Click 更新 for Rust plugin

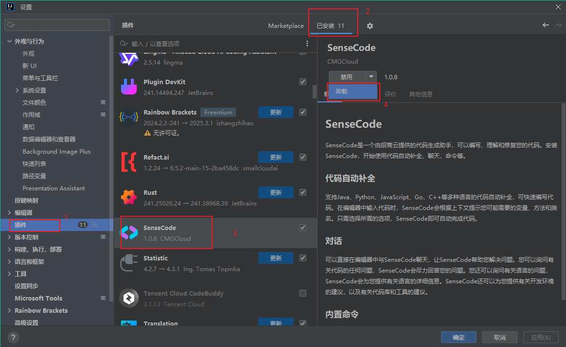coord(276,192)
